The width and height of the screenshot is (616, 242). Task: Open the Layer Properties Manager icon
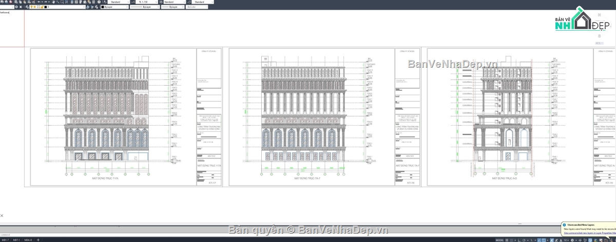(x=27, y=7)
